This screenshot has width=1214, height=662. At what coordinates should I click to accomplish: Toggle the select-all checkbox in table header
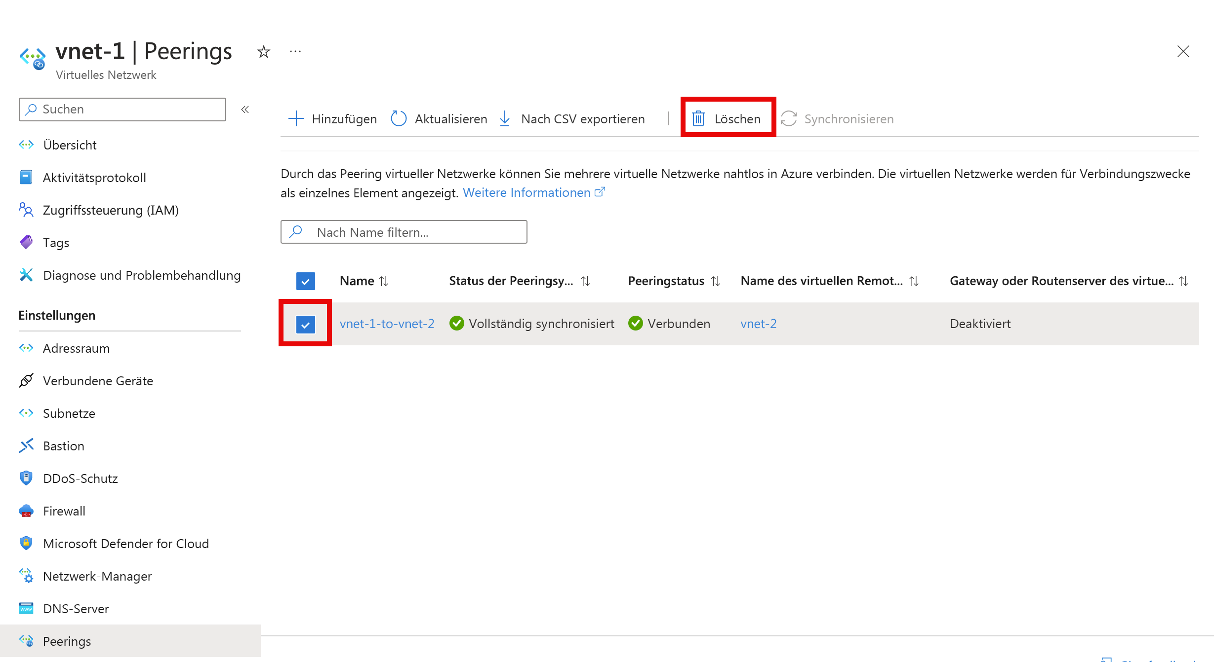305,281
